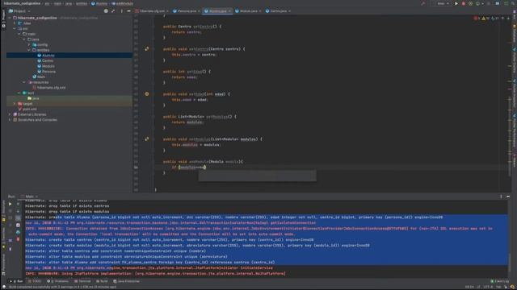Expand the target folder
The width and height of the screenshot is (517, 290).
15,104
